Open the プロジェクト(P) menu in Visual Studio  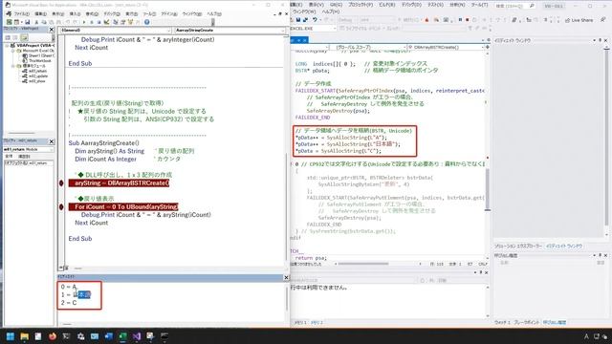[361, 5]
